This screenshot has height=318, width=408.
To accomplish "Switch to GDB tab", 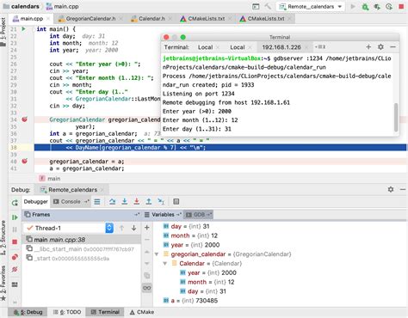I will [199, 215].
